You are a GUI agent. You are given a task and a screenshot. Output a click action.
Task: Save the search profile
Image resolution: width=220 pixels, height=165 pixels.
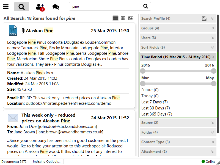(204, 19)
